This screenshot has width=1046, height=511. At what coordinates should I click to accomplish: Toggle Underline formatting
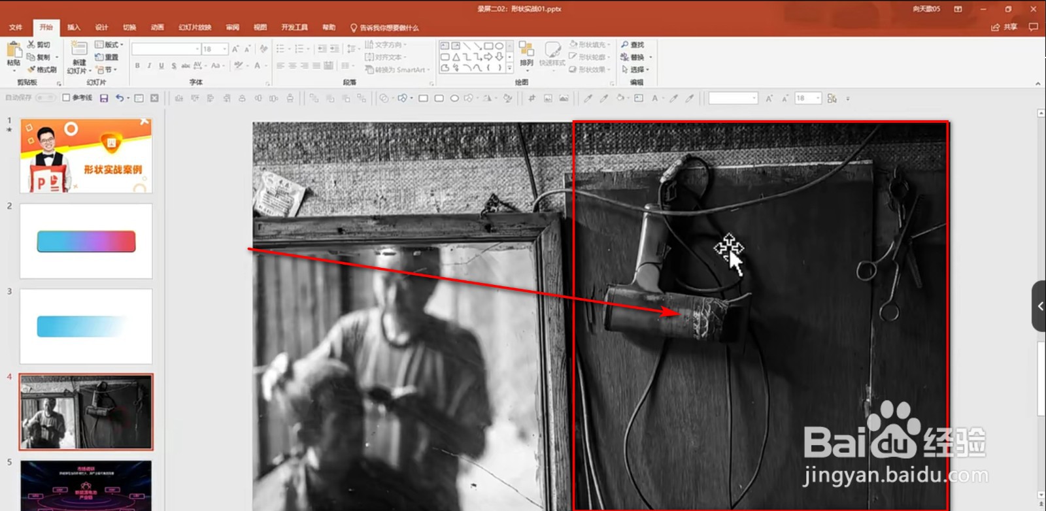161,65
